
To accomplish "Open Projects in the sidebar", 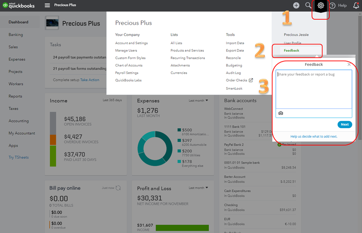I will tap(16, 71).
